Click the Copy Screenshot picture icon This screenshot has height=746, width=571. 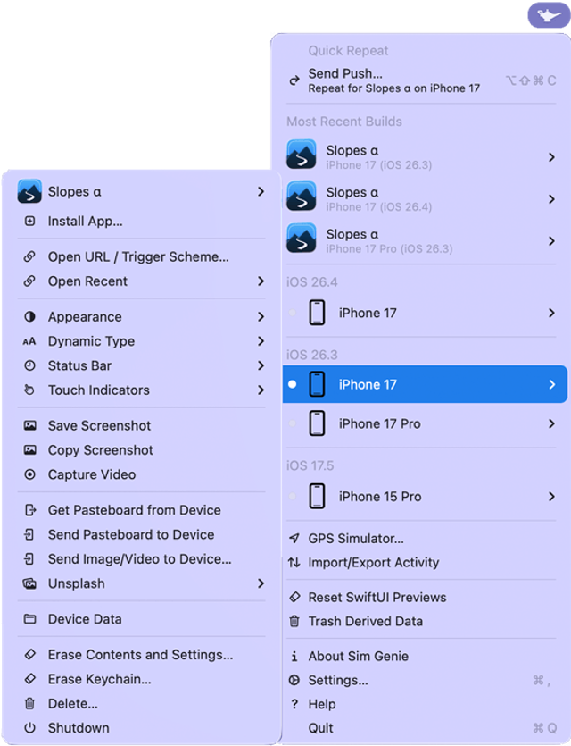[x=29, y=450]
